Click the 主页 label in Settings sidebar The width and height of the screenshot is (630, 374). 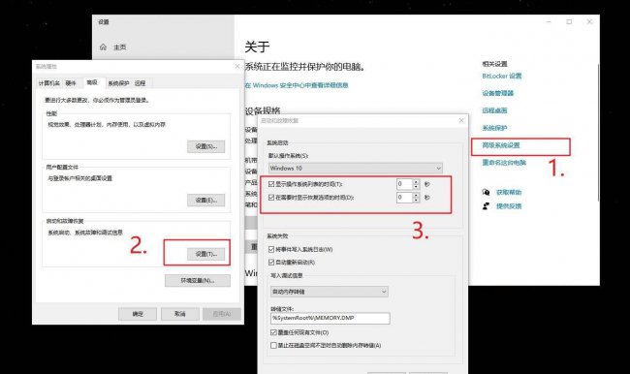tap(120, 47)
